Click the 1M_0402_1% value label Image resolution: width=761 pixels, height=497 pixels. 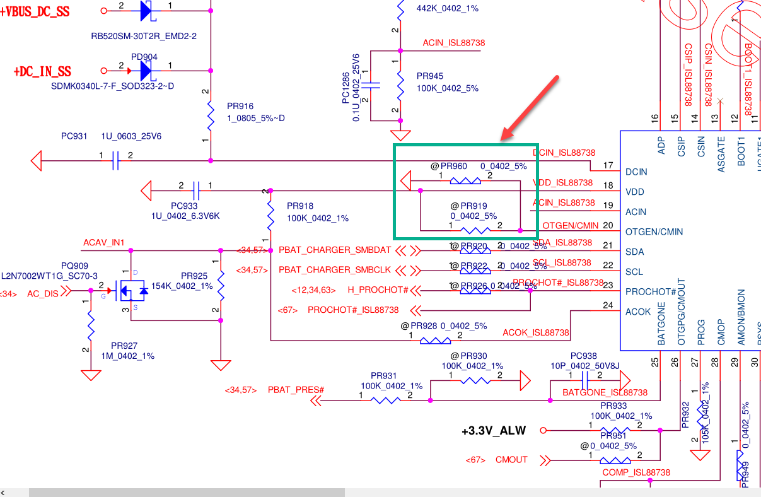tap(129, 356)
